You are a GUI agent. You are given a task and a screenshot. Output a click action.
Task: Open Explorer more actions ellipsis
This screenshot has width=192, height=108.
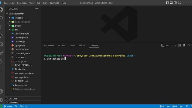point(37,9)
